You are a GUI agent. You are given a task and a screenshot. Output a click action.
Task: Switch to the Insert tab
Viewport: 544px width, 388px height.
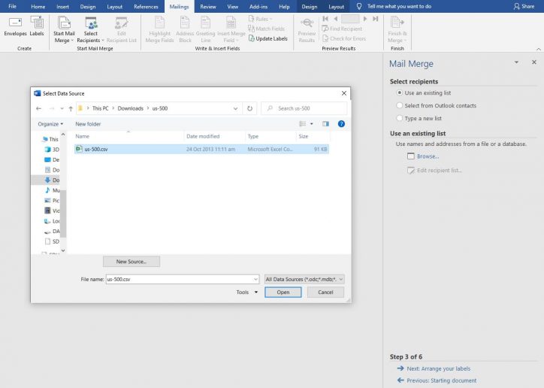[x=63, y=6]
